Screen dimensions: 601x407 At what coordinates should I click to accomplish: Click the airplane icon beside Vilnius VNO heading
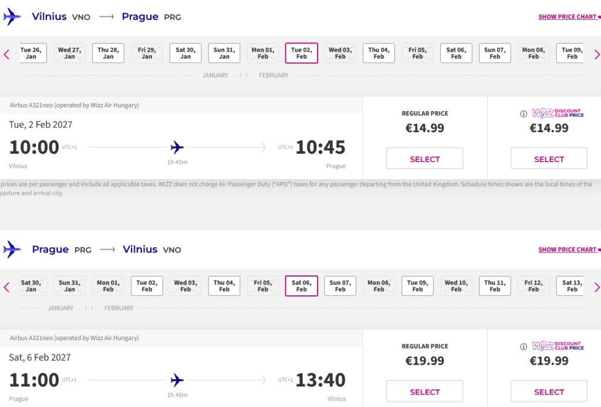click(x=12, y=17)
